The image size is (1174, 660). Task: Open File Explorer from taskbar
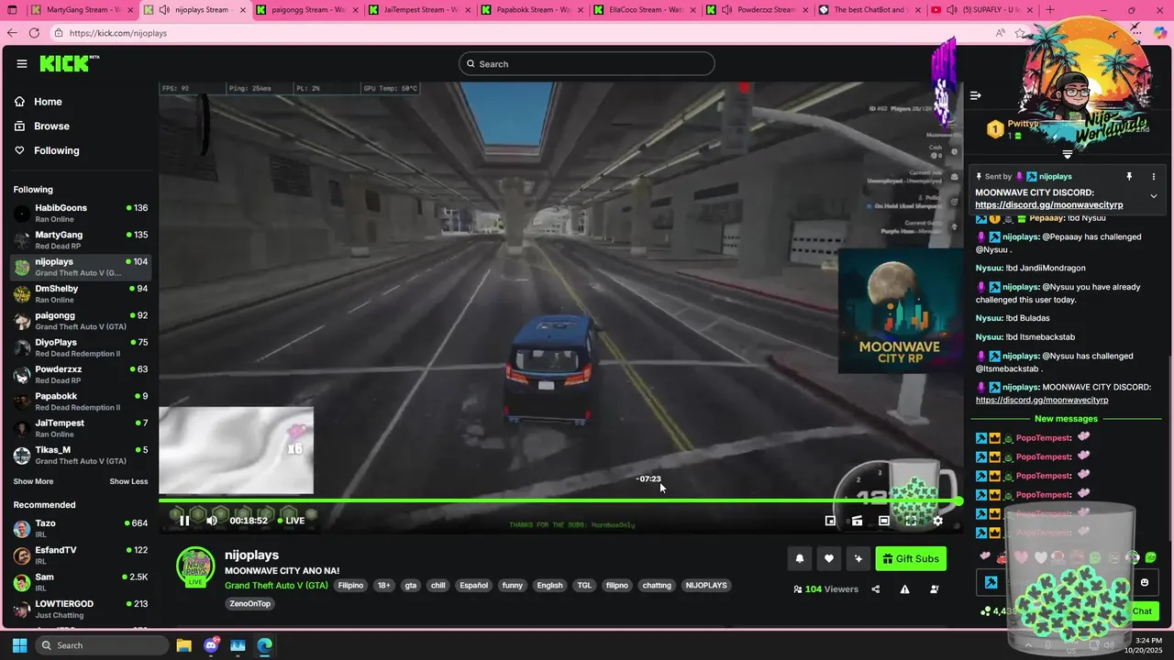click(183, 645)
